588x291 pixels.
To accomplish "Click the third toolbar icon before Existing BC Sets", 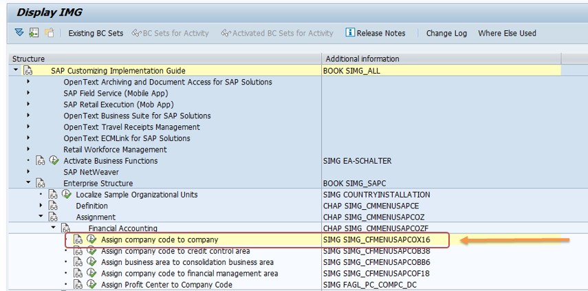I will pyautogui.click(x=49, y=32).
